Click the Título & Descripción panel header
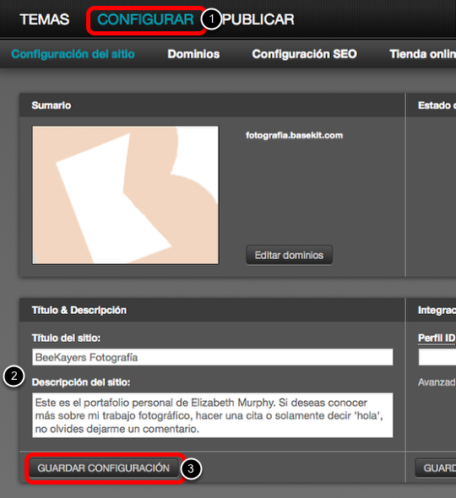The height and width of the screenshot is (498, 456). click(x=213, y=310)
